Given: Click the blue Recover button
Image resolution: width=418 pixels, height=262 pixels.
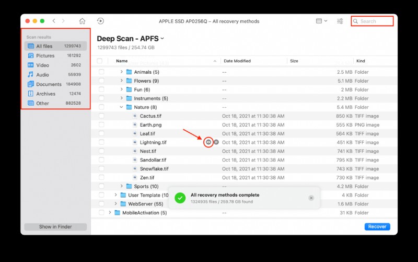Looking at the screenshot, I should pyautogui.click(x=377, y=226).
